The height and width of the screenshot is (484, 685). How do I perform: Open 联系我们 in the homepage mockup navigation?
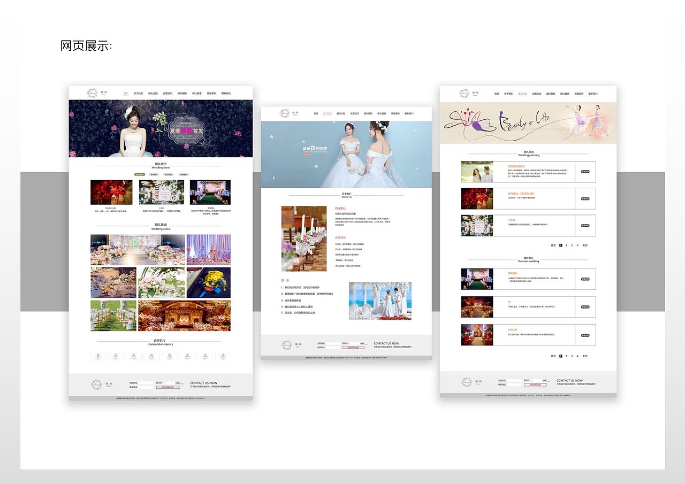[x=226, y=93]
